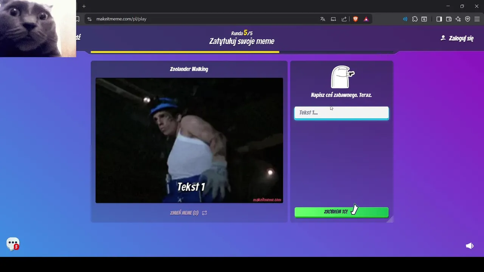
Task: Click the pointing mascot character icon
Action: coord(342,77)
